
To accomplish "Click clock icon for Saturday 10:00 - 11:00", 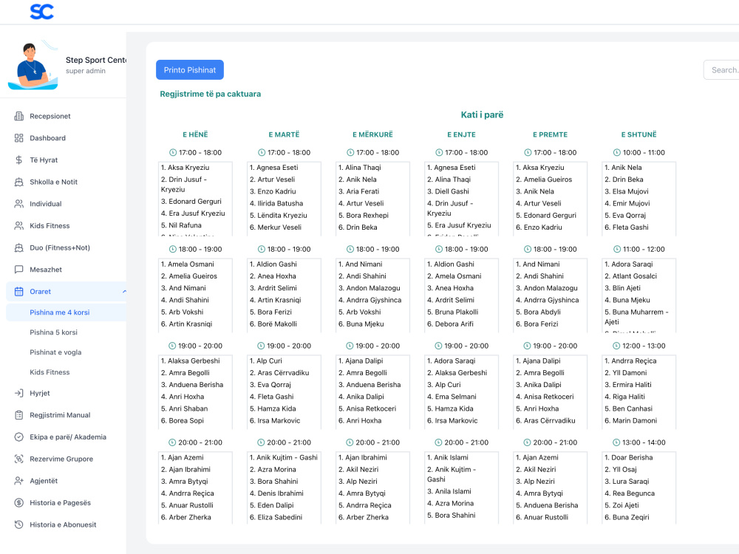I will pyautogui.click(x=617, y=153).
